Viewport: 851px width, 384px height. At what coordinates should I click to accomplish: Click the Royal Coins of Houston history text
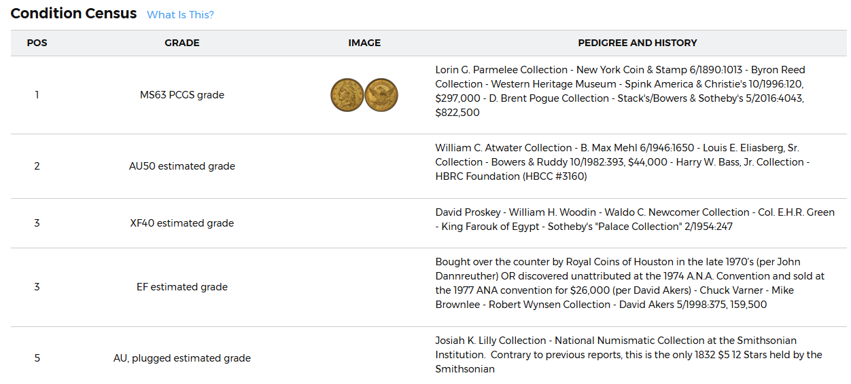[x=630, y=284]
